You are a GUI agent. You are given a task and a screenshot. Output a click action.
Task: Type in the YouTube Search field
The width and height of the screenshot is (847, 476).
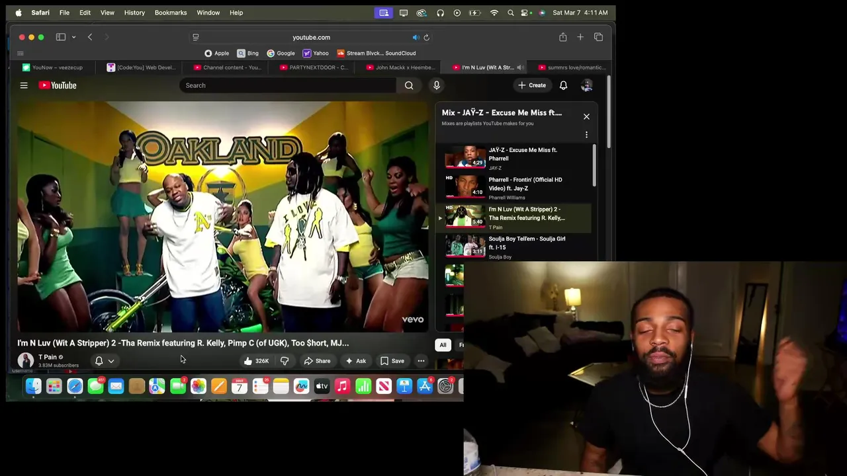pos(288,85)
